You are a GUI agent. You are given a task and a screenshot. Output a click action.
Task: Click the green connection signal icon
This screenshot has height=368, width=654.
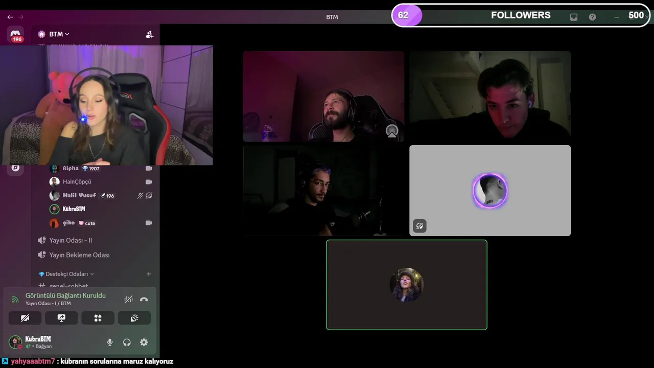pos(15,299)
